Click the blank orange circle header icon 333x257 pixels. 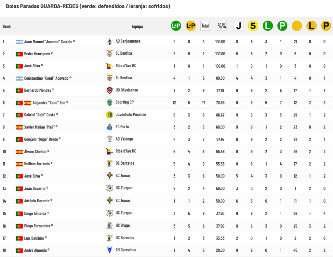point(297,26)
